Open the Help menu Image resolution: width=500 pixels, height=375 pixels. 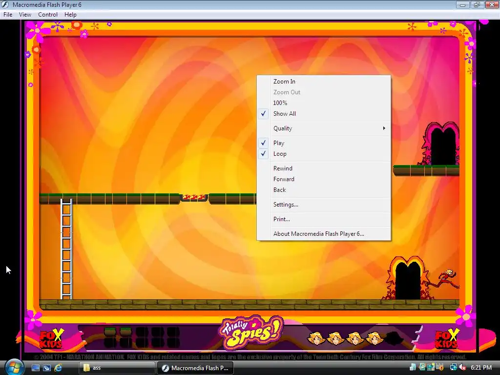(70, 15)
